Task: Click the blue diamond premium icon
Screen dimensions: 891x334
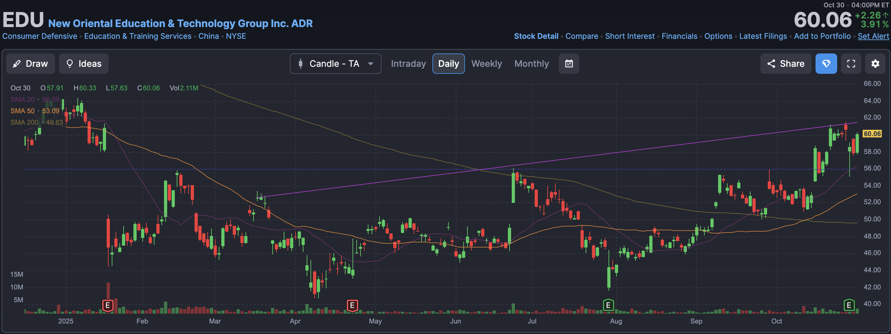Action: pyautogui.click(x=826, y=64)
